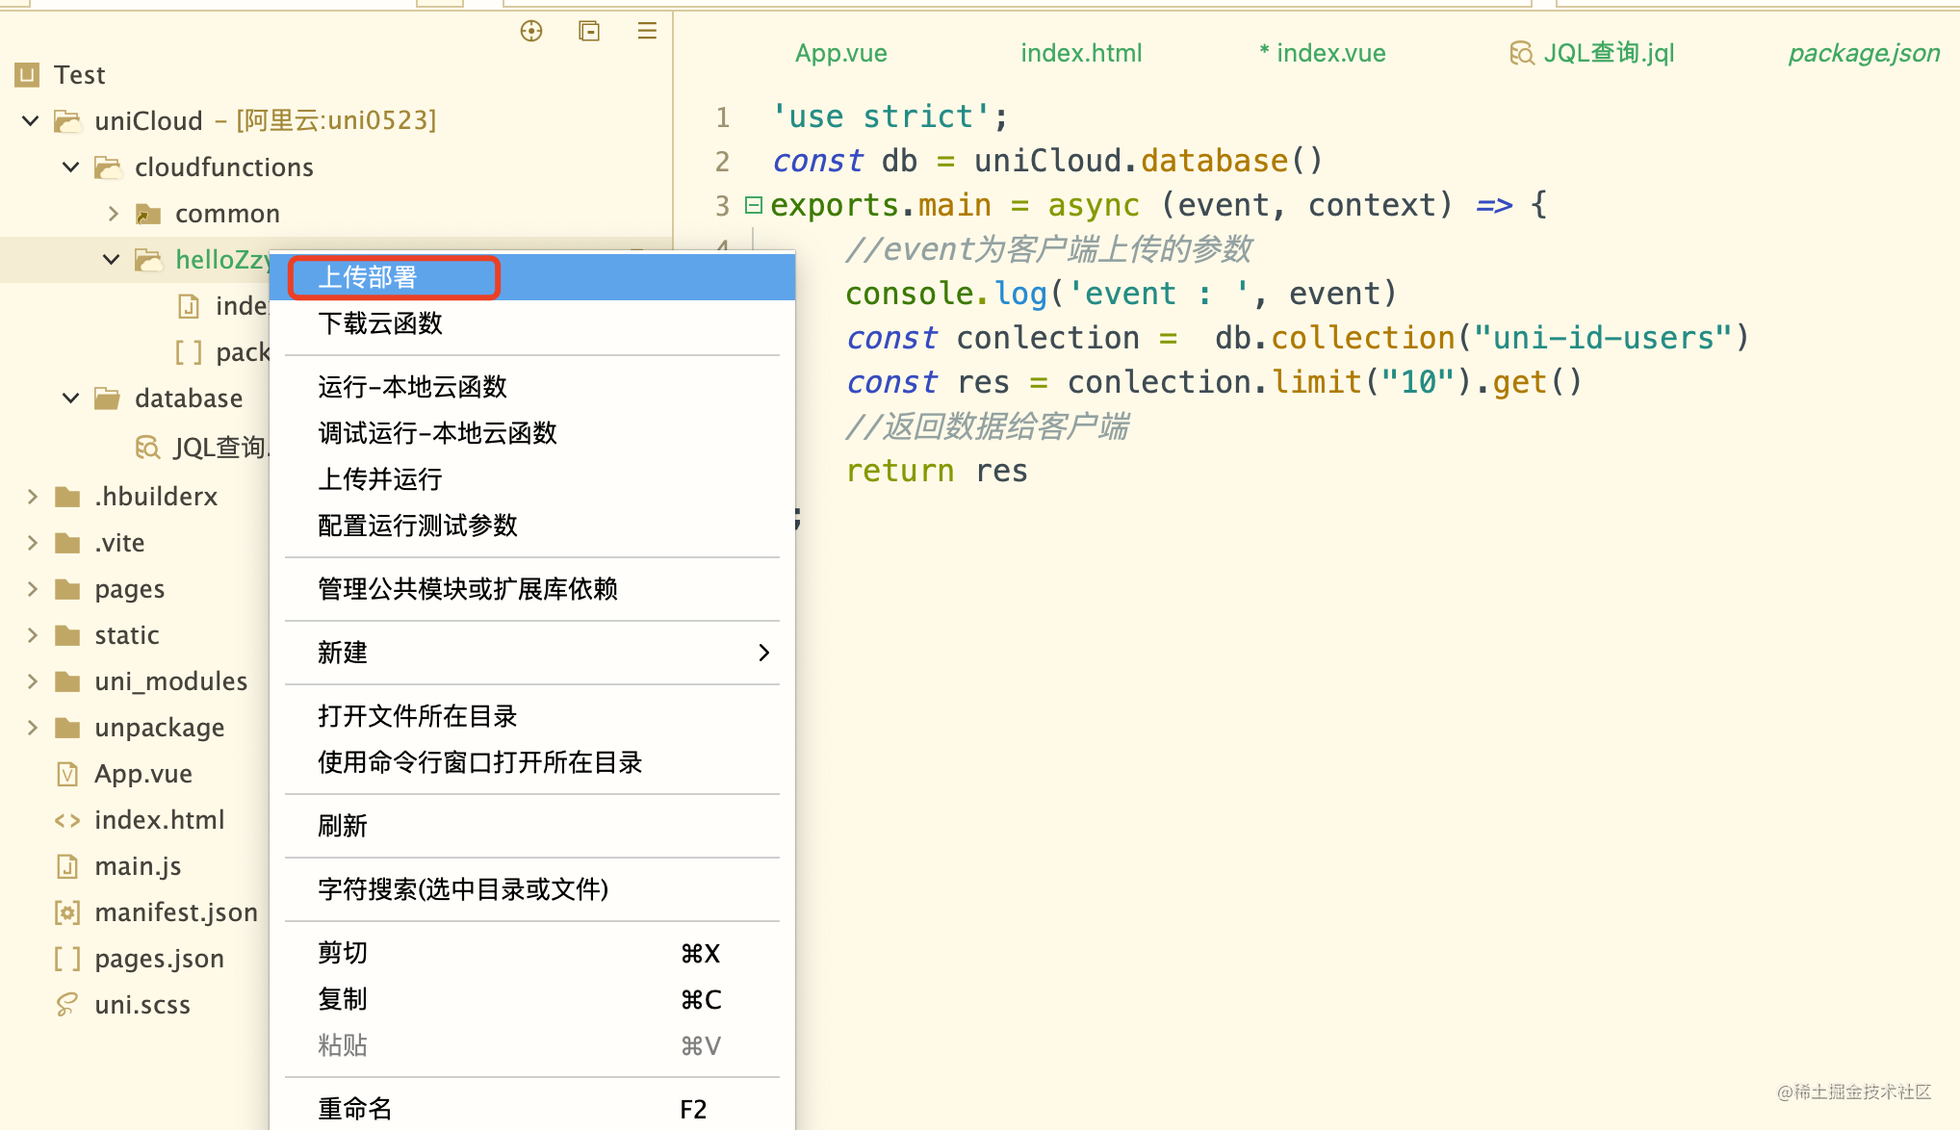Expand the common folder chevron
The image size is (1960, 1130).
(114, 214)
